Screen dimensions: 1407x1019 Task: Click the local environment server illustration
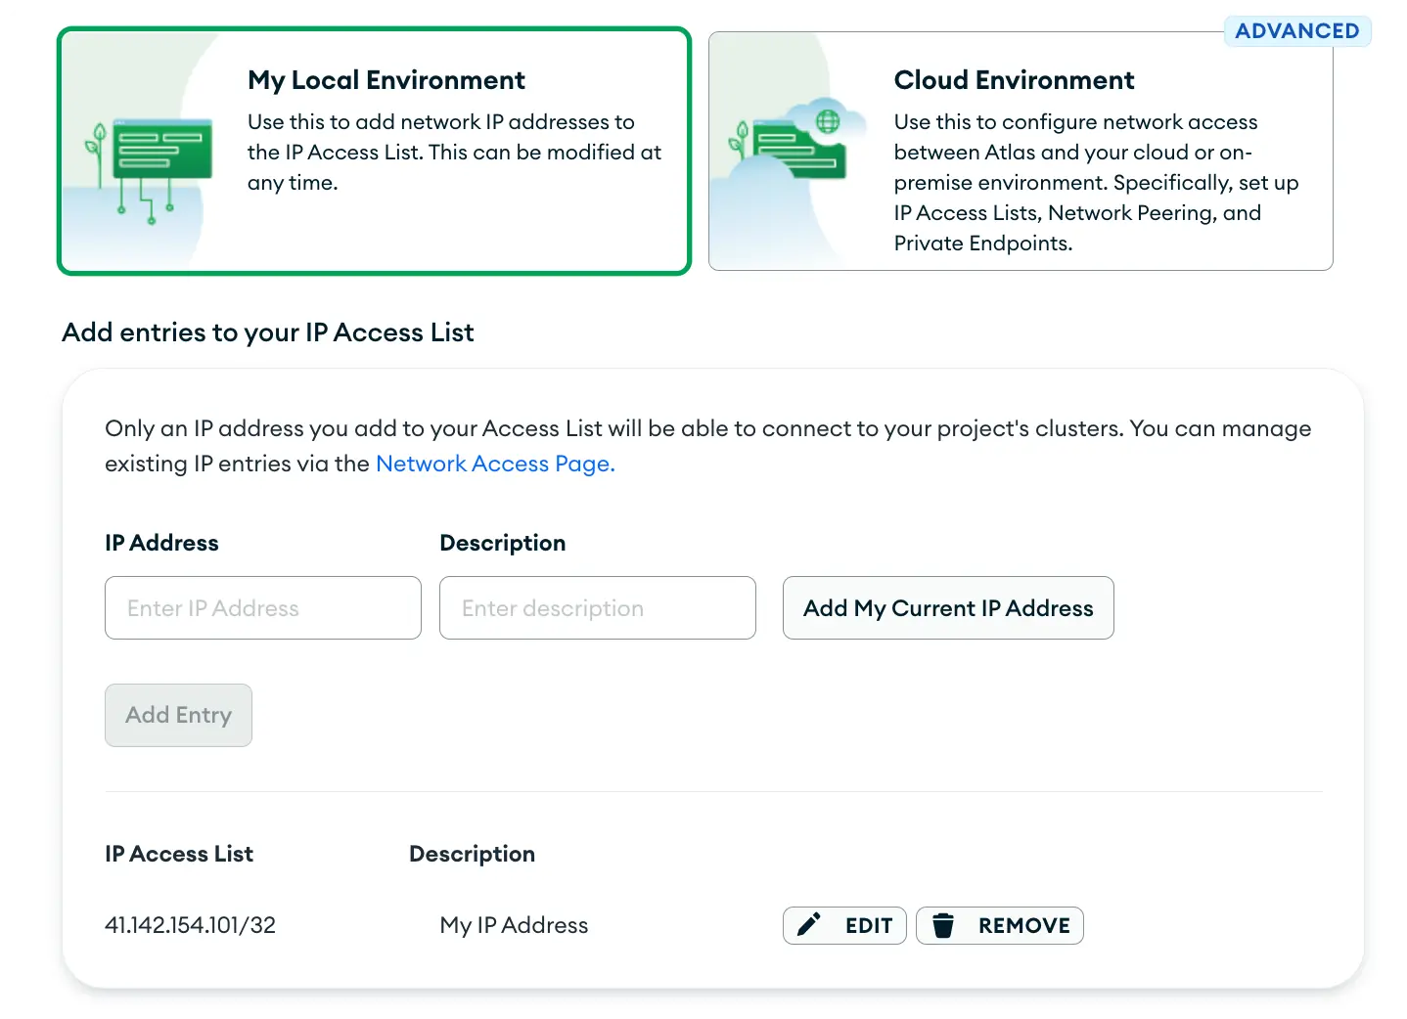(x=152, y=166)
